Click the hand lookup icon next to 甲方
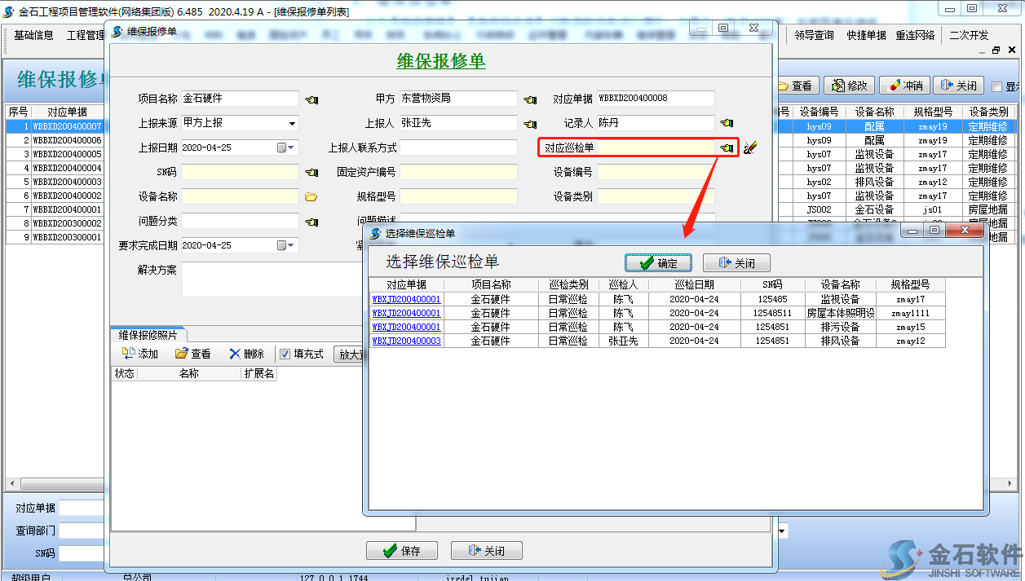Screen dimensions: 1025x581 pos(530,99)
